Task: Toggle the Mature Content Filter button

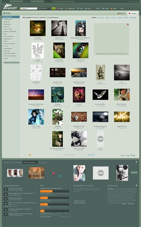Action: coord(12,62)
